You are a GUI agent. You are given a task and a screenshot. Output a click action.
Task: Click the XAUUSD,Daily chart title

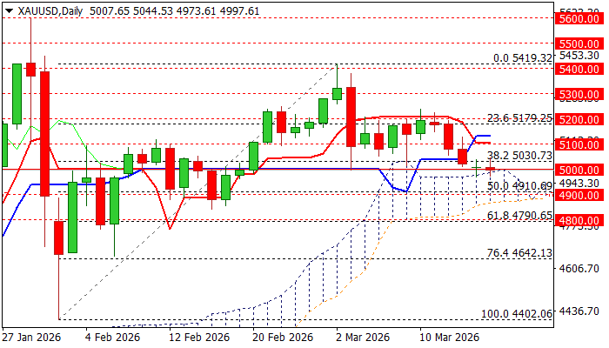click(x=43, y=9)
